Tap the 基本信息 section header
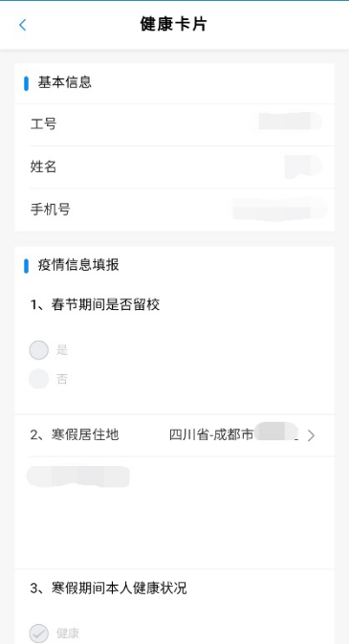The height and width of the screenshot is (644, 350). (65, 82)
